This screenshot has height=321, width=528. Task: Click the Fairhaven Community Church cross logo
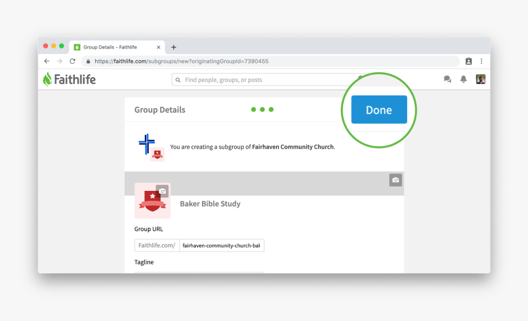coord(147,144)
